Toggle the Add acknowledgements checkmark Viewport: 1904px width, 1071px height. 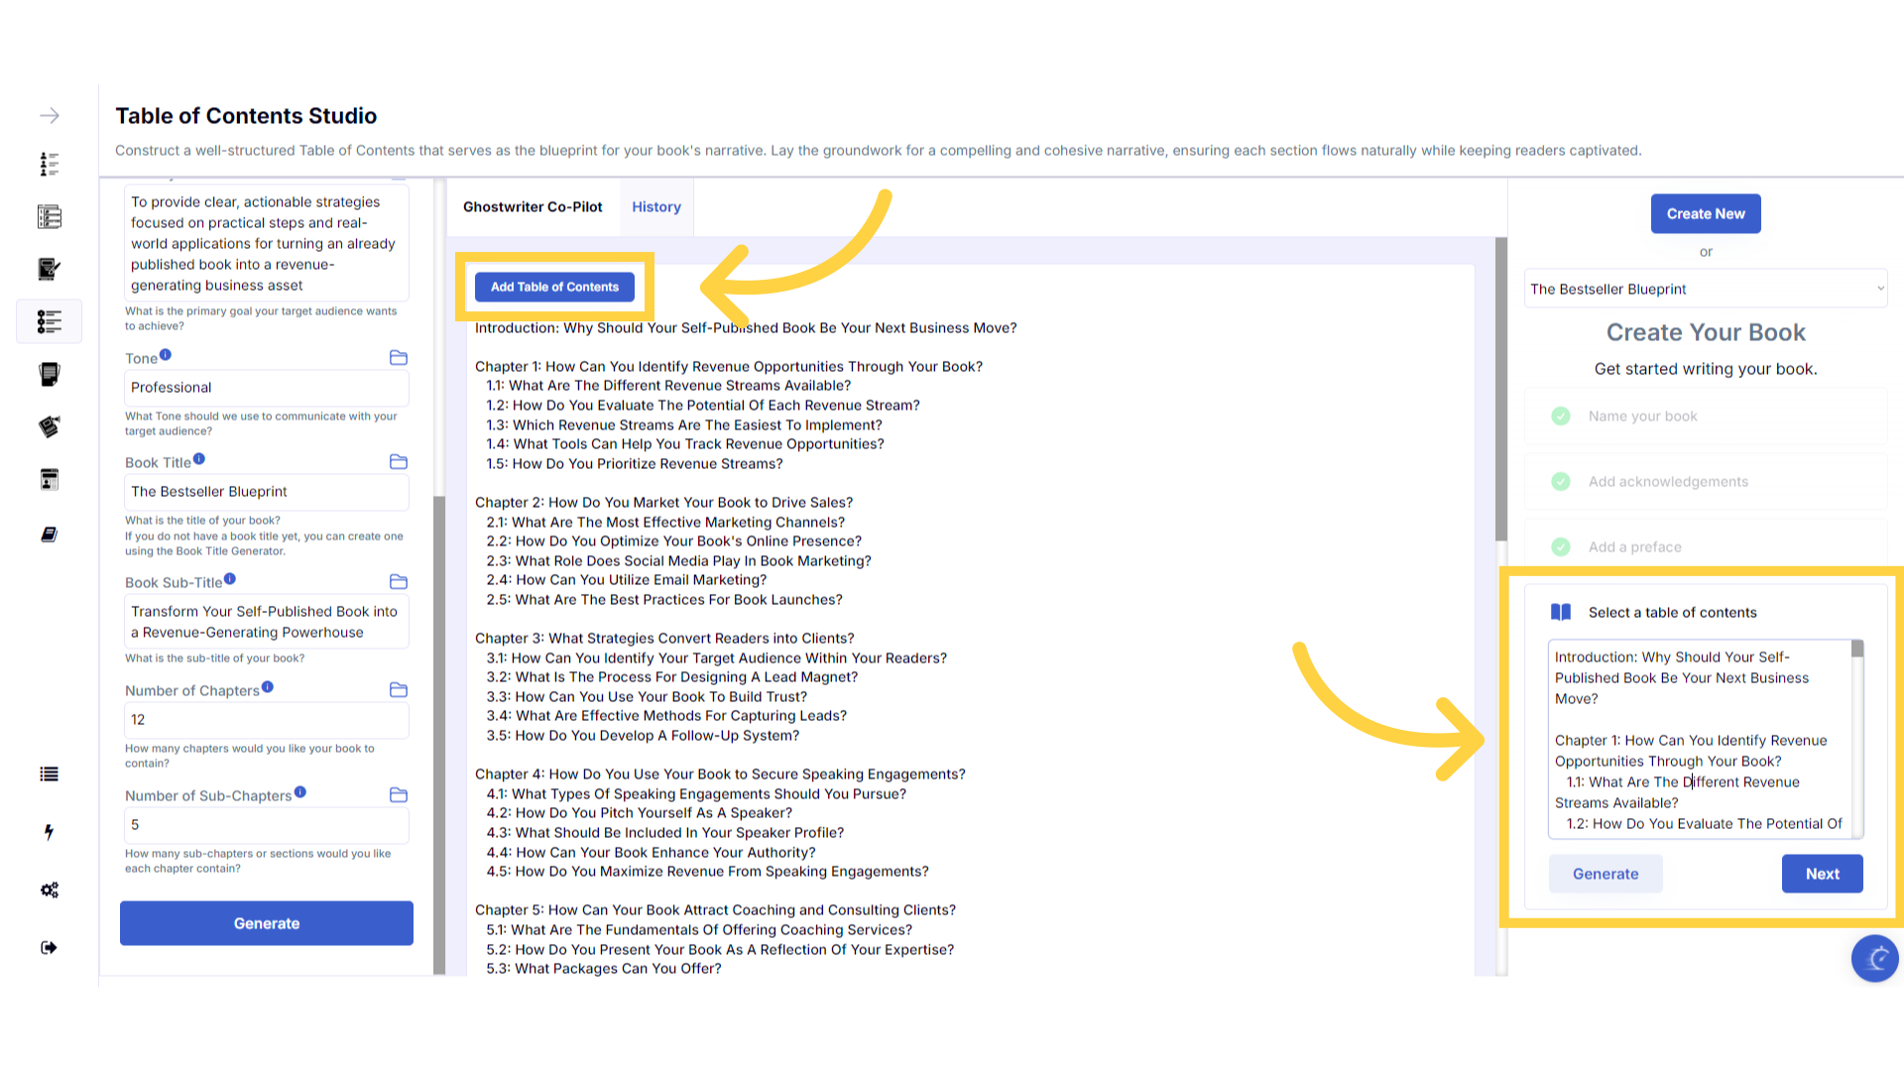pos(1561,482)
